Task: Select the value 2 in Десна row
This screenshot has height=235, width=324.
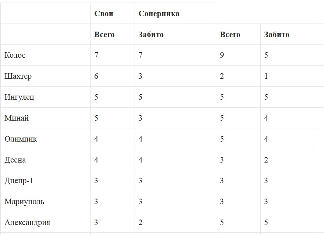Action: pyautogui.click(x=266, y=160)
